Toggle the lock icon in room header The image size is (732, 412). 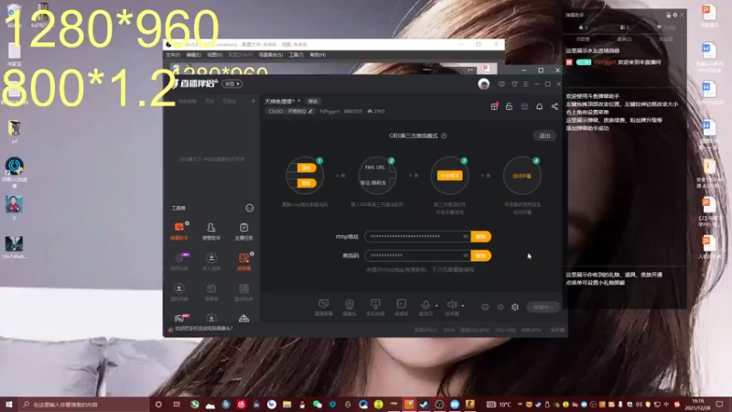click(509, 106)
